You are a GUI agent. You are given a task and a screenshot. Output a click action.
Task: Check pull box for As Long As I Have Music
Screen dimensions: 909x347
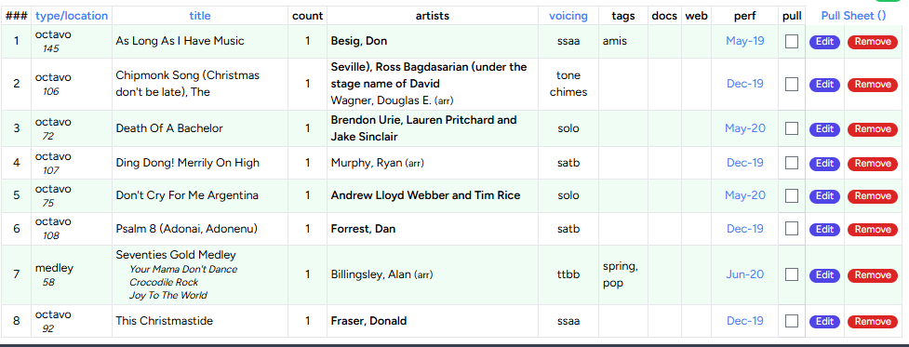(792, 41)
